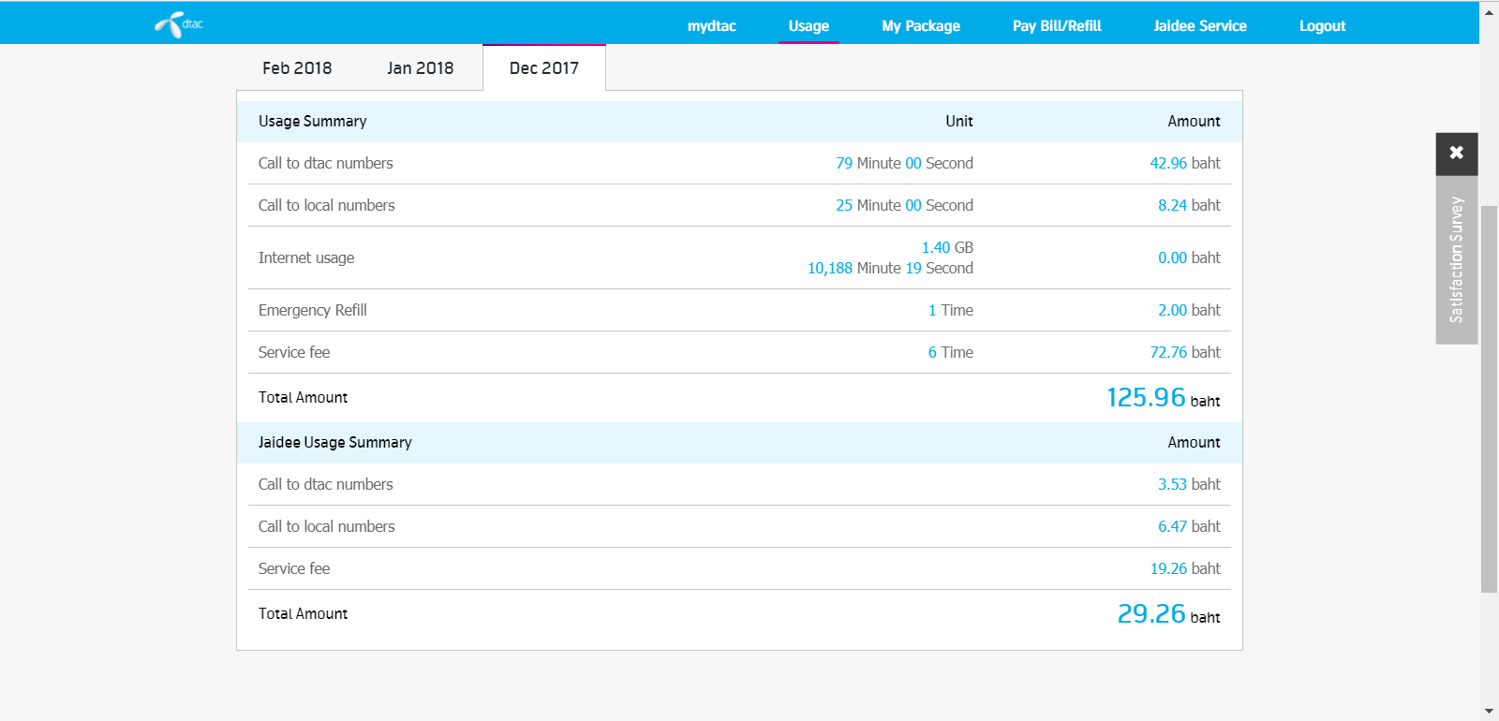Go to My Package page
The height and width of the screenshot is (721, 1499).
point(920,26)
